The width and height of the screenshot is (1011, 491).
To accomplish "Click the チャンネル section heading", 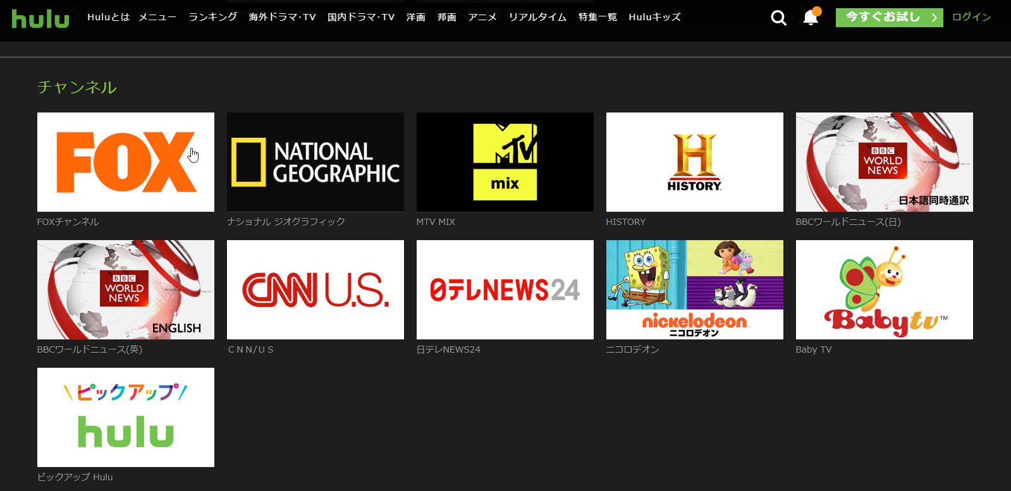I will tap(77, 87).
